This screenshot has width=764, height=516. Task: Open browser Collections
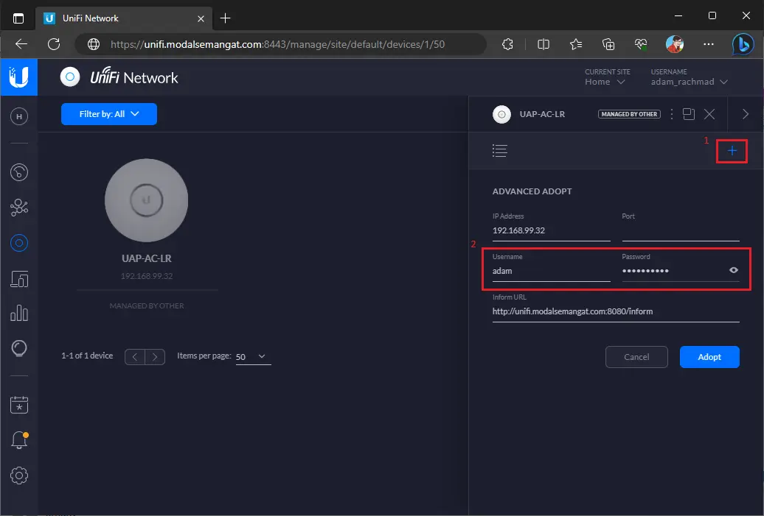608,44
